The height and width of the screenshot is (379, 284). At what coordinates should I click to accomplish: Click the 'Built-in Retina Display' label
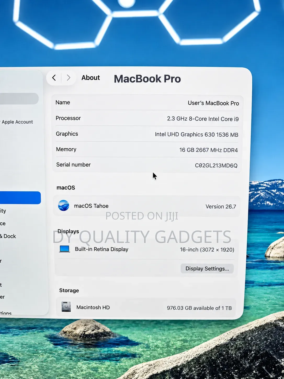click(102, 249)
